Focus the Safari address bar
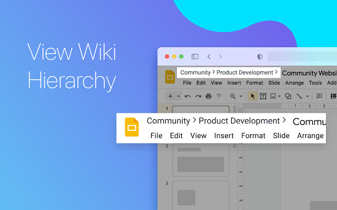 click(x=302, y=57)
